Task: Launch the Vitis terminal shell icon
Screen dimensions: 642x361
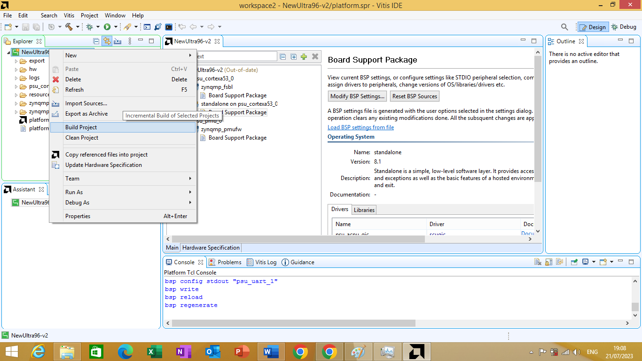Action: click(169, 27)
